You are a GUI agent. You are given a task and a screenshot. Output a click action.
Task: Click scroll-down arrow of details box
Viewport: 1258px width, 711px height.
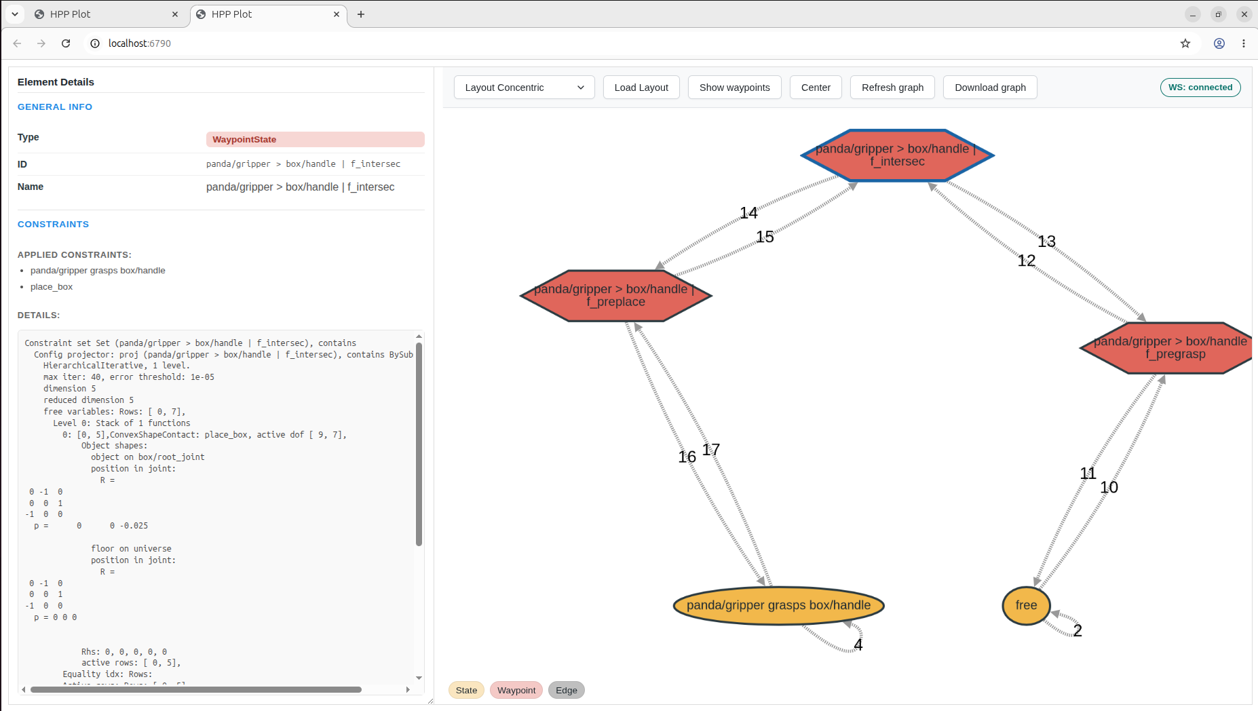pos(419,678)
